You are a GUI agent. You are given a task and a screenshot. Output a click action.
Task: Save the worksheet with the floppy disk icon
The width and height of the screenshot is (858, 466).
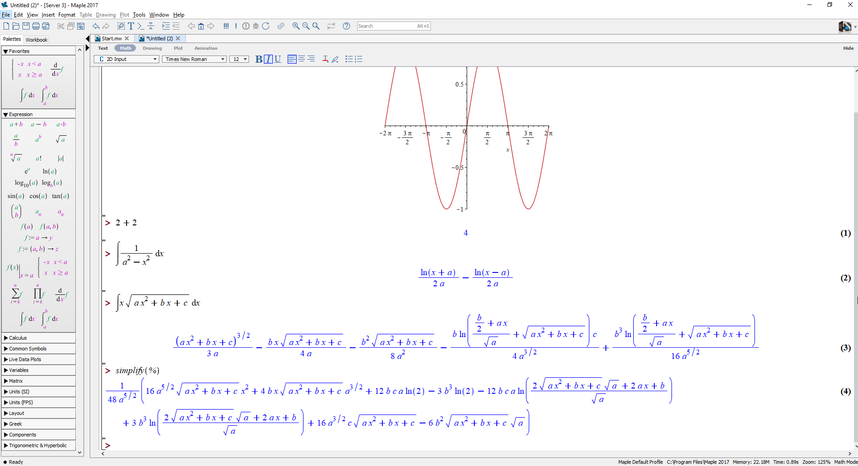click(x=26, y=26)
